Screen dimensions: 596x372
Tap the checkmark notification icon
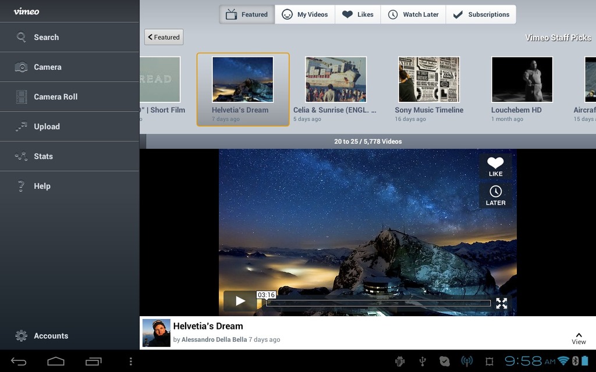444,362
